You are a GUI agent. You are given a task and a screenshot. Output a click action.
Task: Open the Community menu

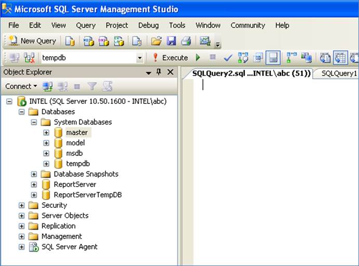(x=248, y=25)
